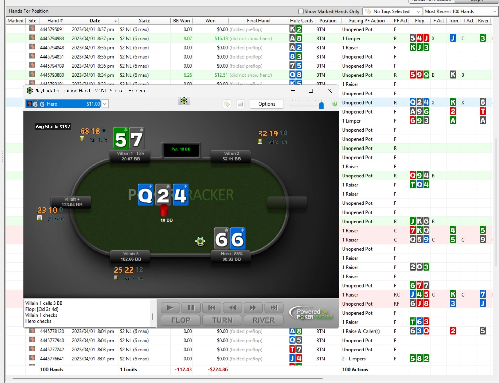This screenshot has width=499, height=383.
Task: Step forward one action in replay
Action: coord(253,308)
